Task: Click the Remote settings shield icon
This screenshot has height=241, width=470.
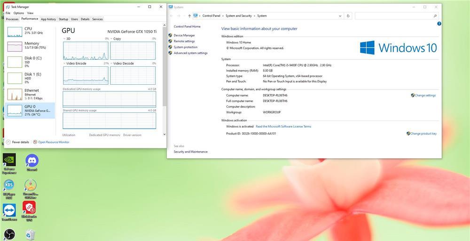Action: click(170, 41)
